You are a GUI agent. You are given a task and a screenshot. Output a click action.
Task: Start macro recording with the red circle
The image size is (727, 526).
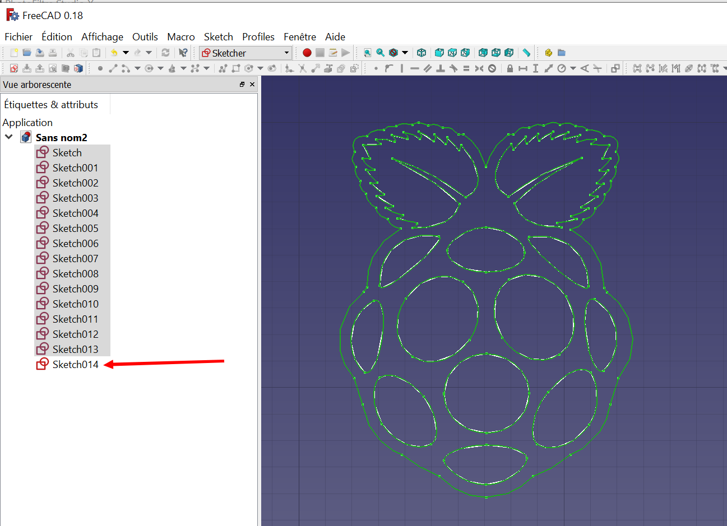click(307, 53)
